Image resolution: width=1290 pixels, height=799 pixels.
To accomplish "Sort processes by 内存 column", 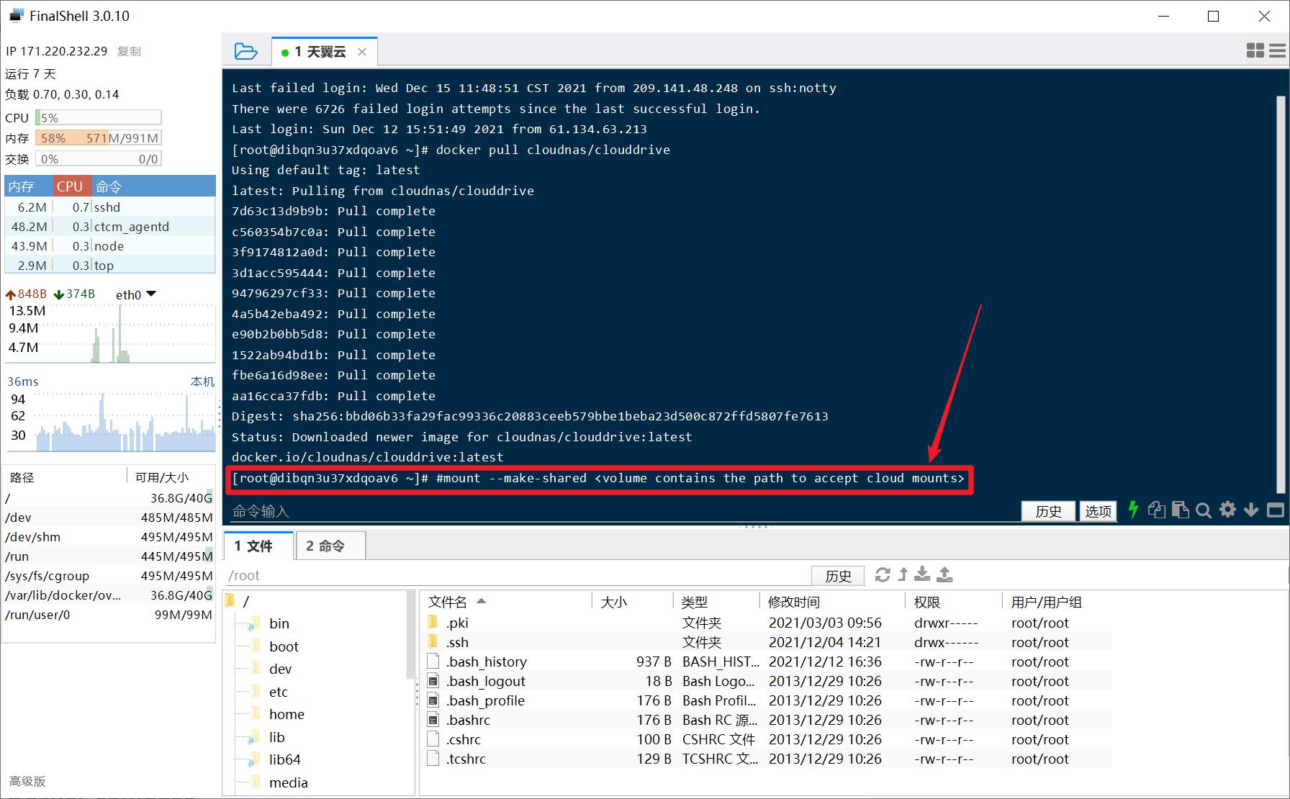I will (29, 186).
